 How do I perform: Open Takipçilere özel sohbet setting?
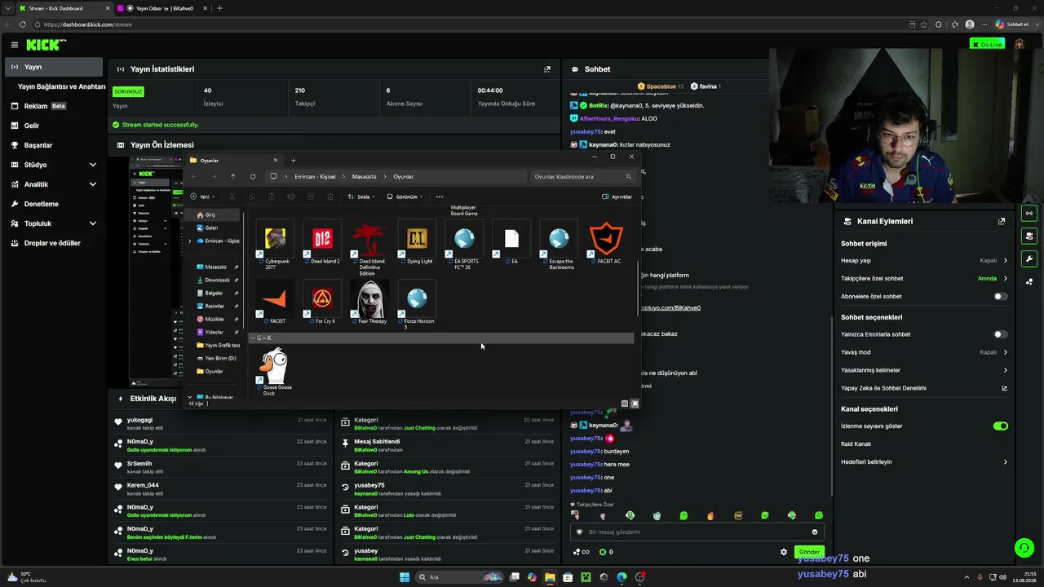pyautogui.click(x=924, y=278)
